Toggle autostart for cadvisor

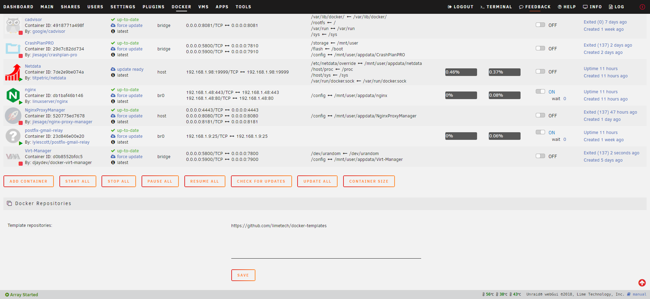pyautogui.click(x=540, y=25)
